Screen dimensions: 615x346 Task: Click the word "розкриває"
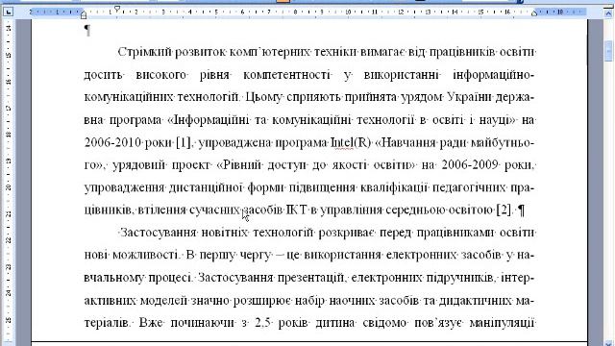tap(346, 233)
